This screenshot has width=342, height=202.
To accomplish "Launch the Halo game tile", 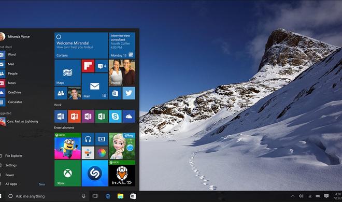I will (122, 173).
